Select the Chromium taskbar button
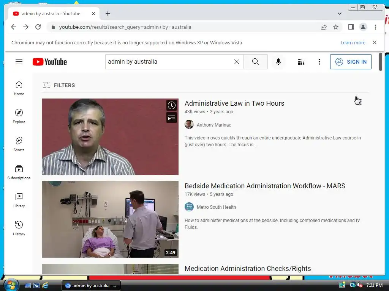The width and height of the screenshot is (389, 291). (x=91, y=286)
